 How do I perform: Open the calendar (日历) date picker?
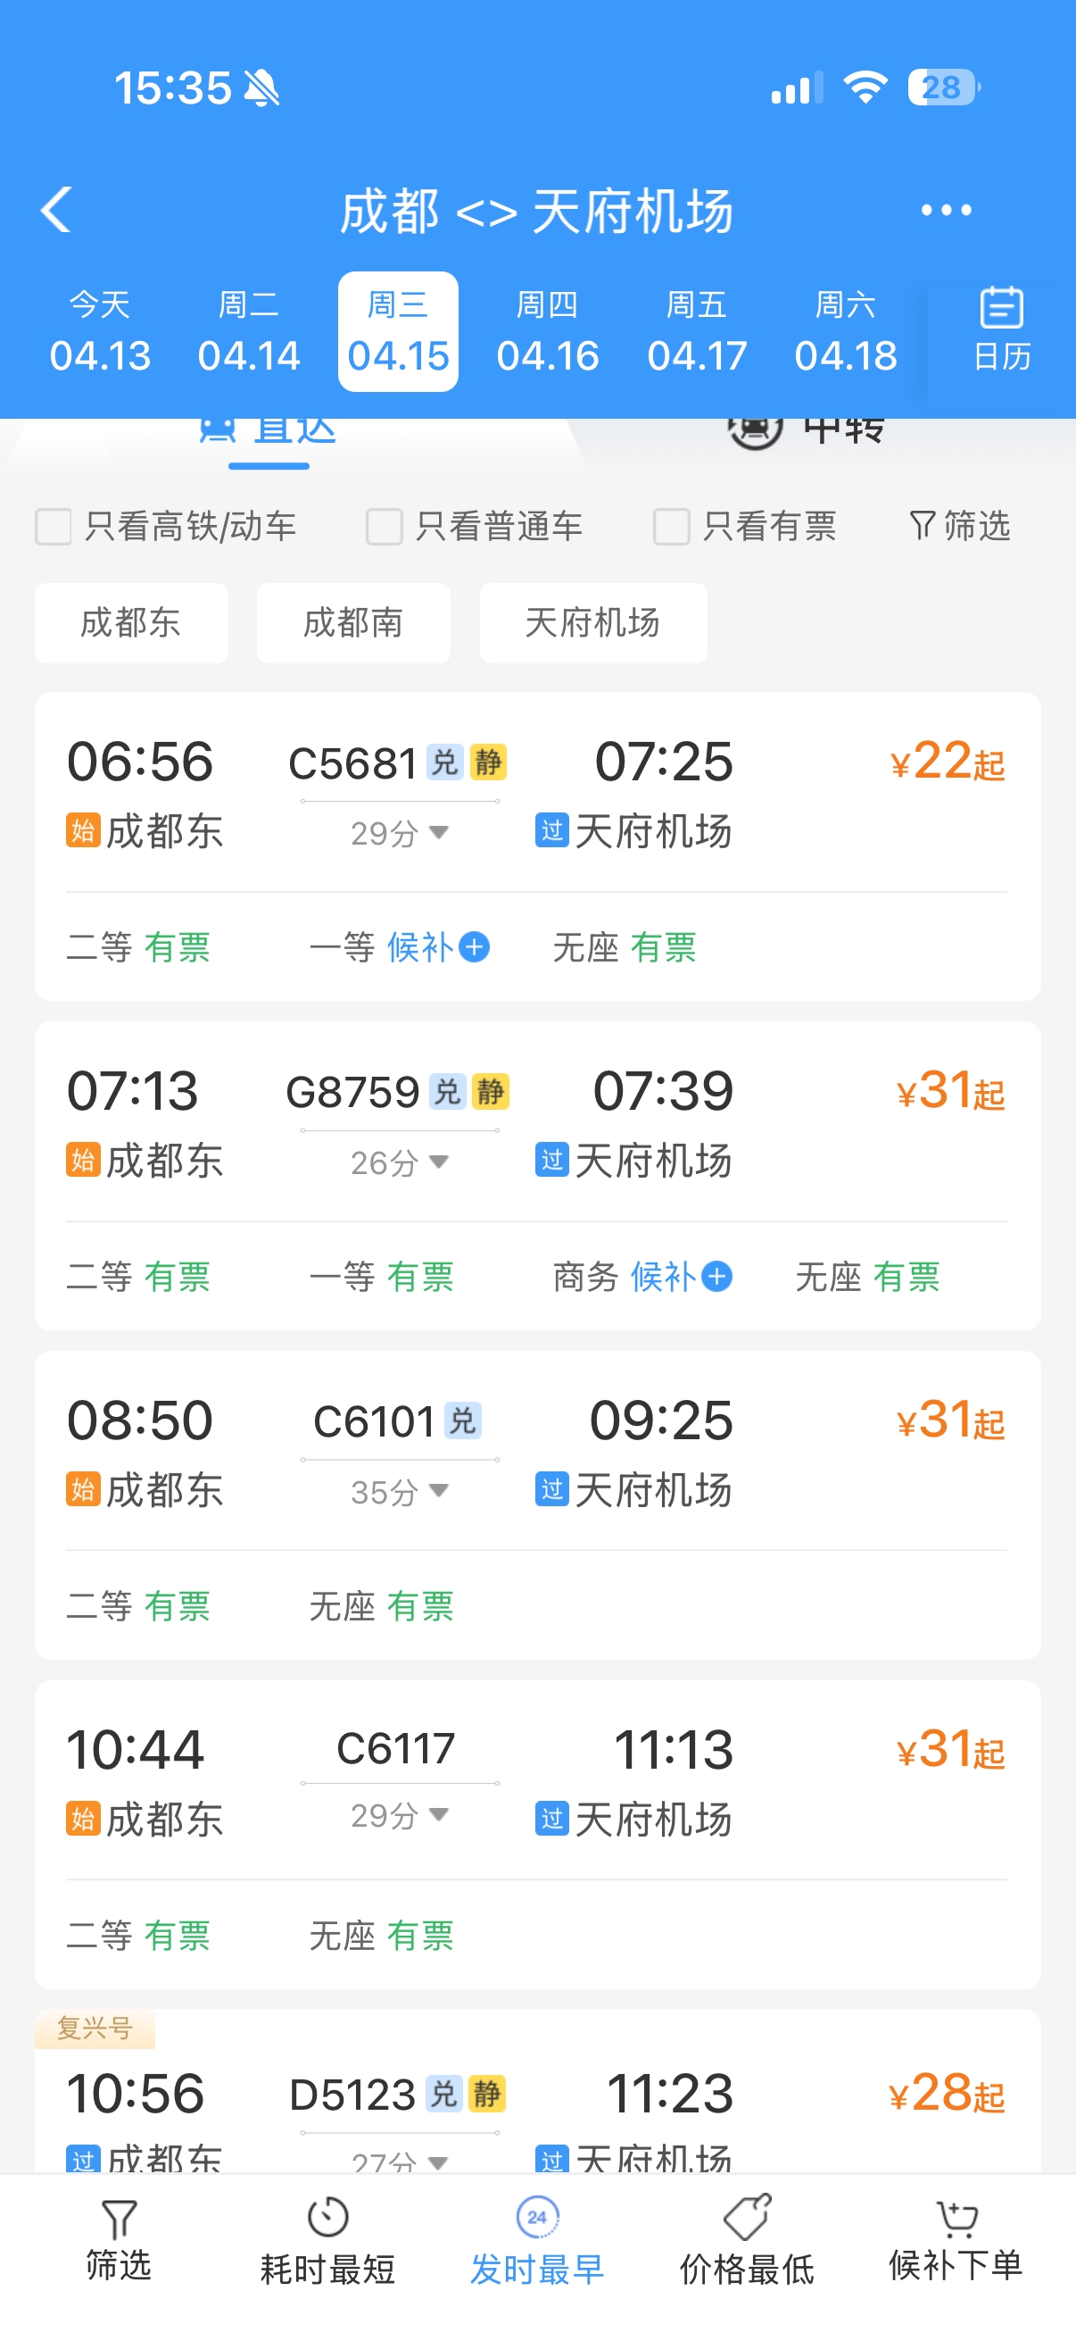1001,329
